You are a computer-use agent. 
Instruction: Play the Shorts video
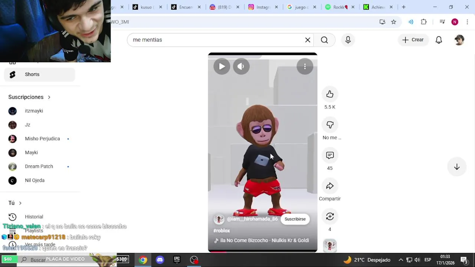[222, 66]
